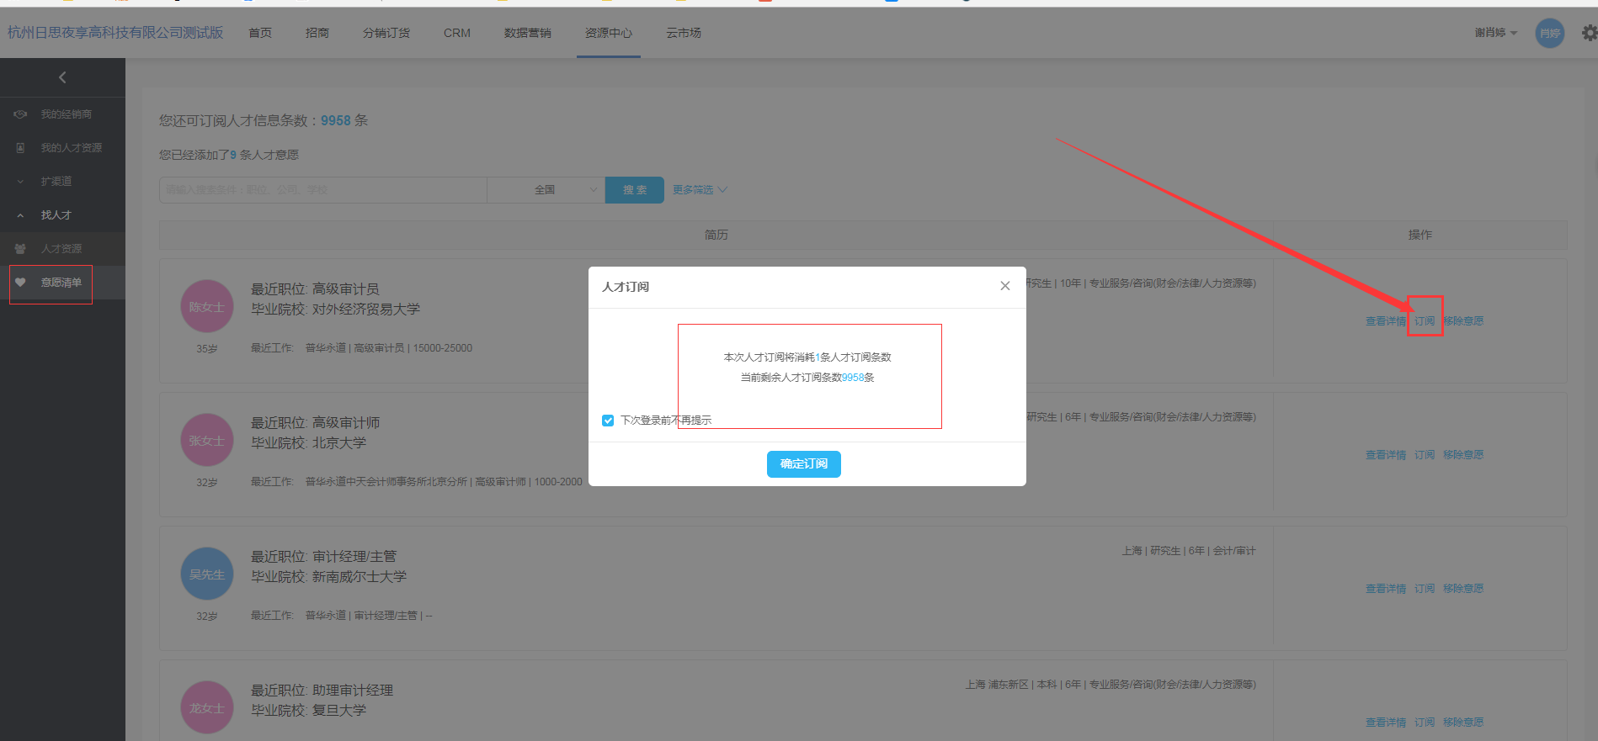Expand the 扩渠道 sidebar section

(x=20, y=182)
